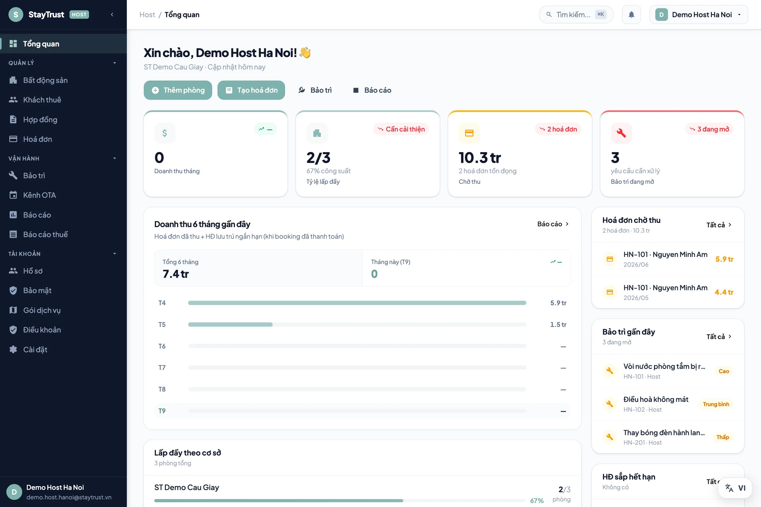Click the Bảo mật shield icon

(x=13, y=290)
